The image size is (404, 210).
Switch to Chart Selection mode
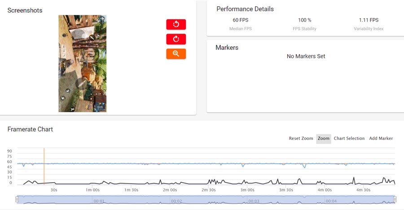[x=349, y=138]
